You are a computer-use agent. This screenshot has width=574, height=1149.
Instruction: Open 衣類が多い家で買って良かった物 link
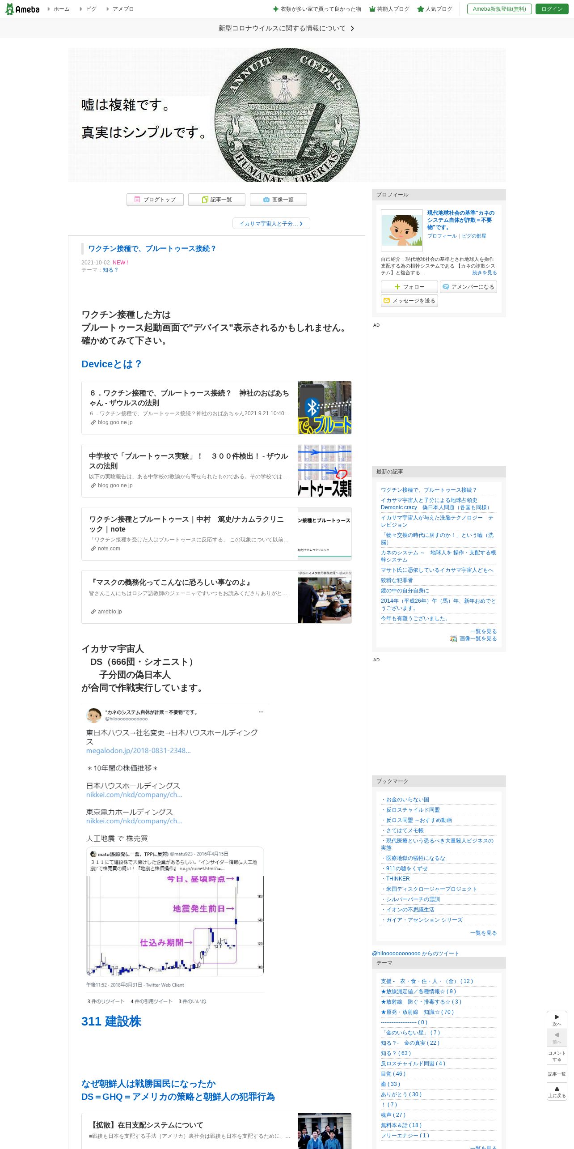click(x=317, y=9)
